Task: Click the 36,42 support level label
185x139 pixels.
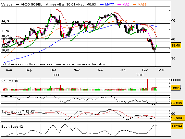Action: [x=5, y=50]
